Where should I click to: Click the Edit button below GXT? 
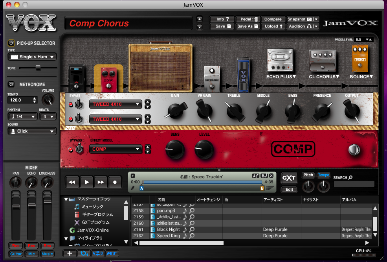click(x=289, y=189)
